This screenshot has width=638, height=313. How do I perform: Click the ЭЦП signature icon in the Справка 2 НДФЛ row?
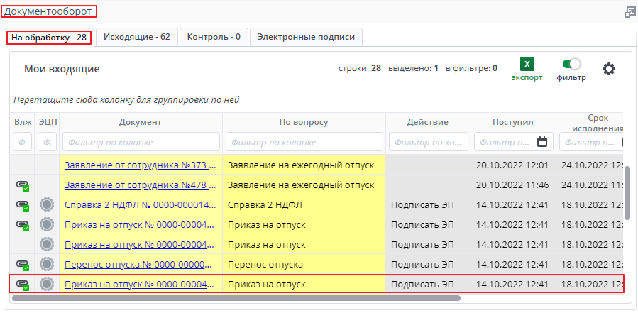48,204
